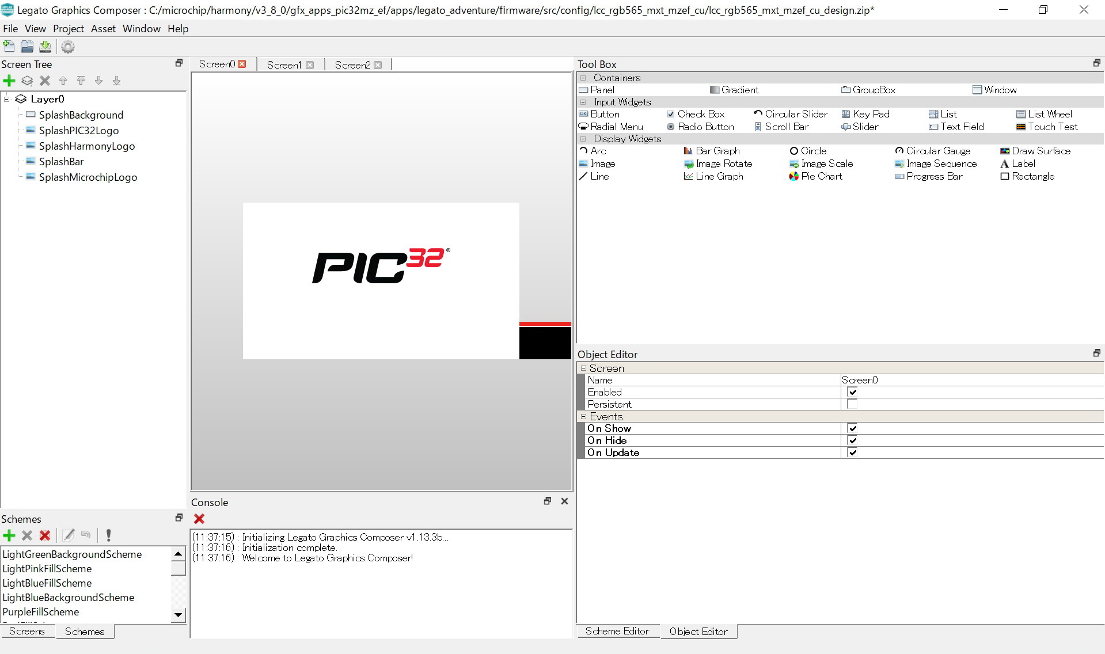Viewport: 1105px width, 654px height.
Task: Click the exclamation mark icon in Schemes
Action: (108, 535)
